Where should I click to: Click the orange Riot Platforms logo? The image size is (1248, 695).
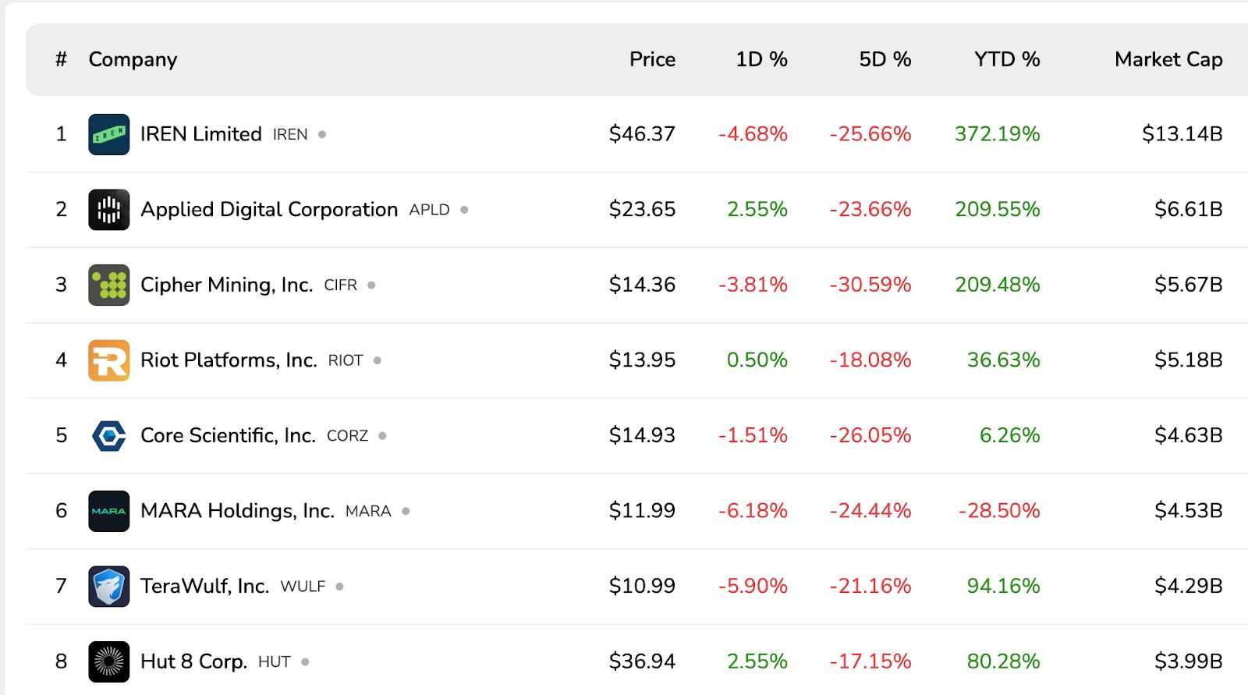tap(108, 360)
